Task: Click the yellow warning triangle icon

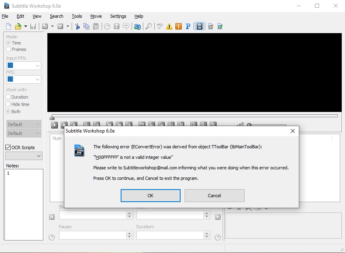Action: 169,27
